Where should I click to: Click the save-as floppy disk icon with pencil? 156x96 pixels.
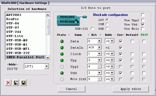click(16, 83)
